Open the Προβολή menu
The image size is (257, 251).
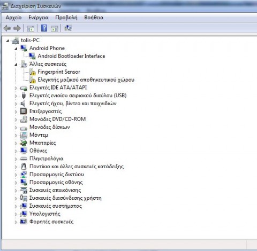coord(66,18)
